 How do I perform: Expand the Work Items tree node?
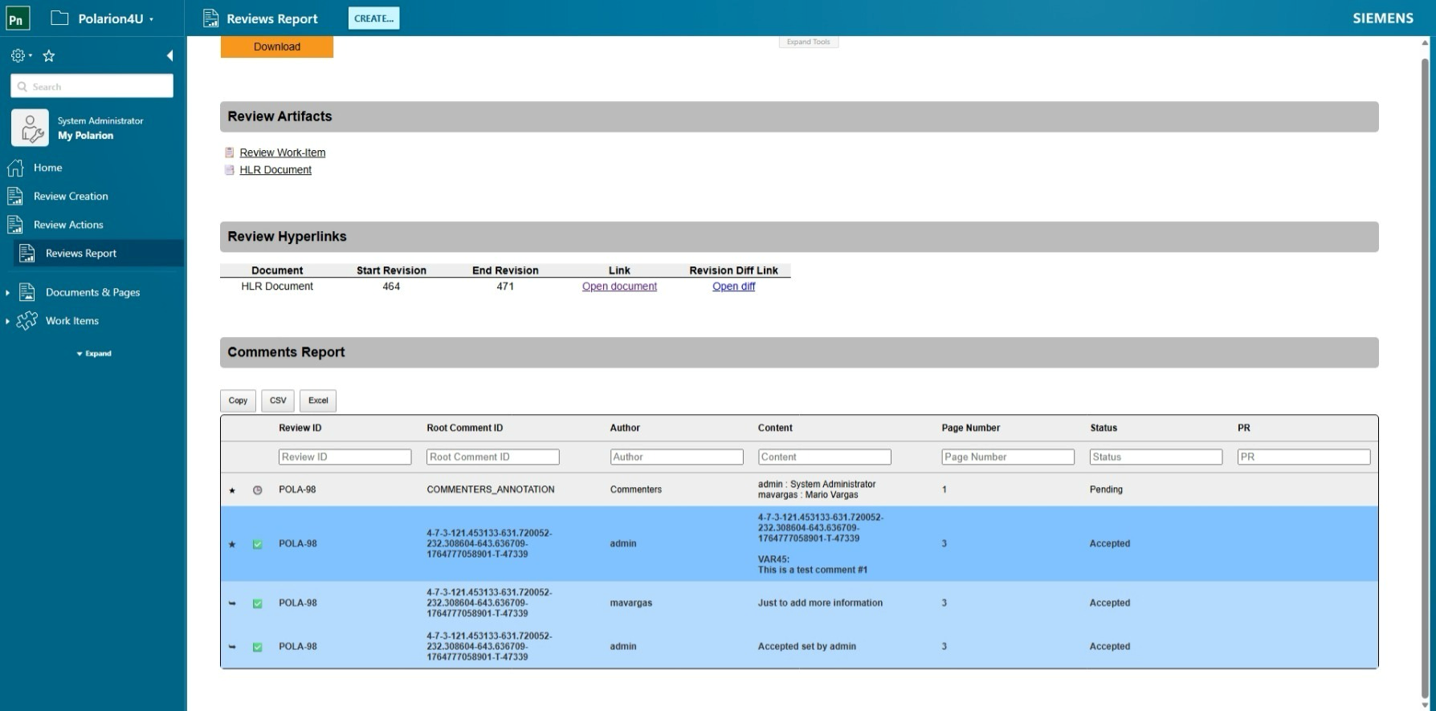7,321
